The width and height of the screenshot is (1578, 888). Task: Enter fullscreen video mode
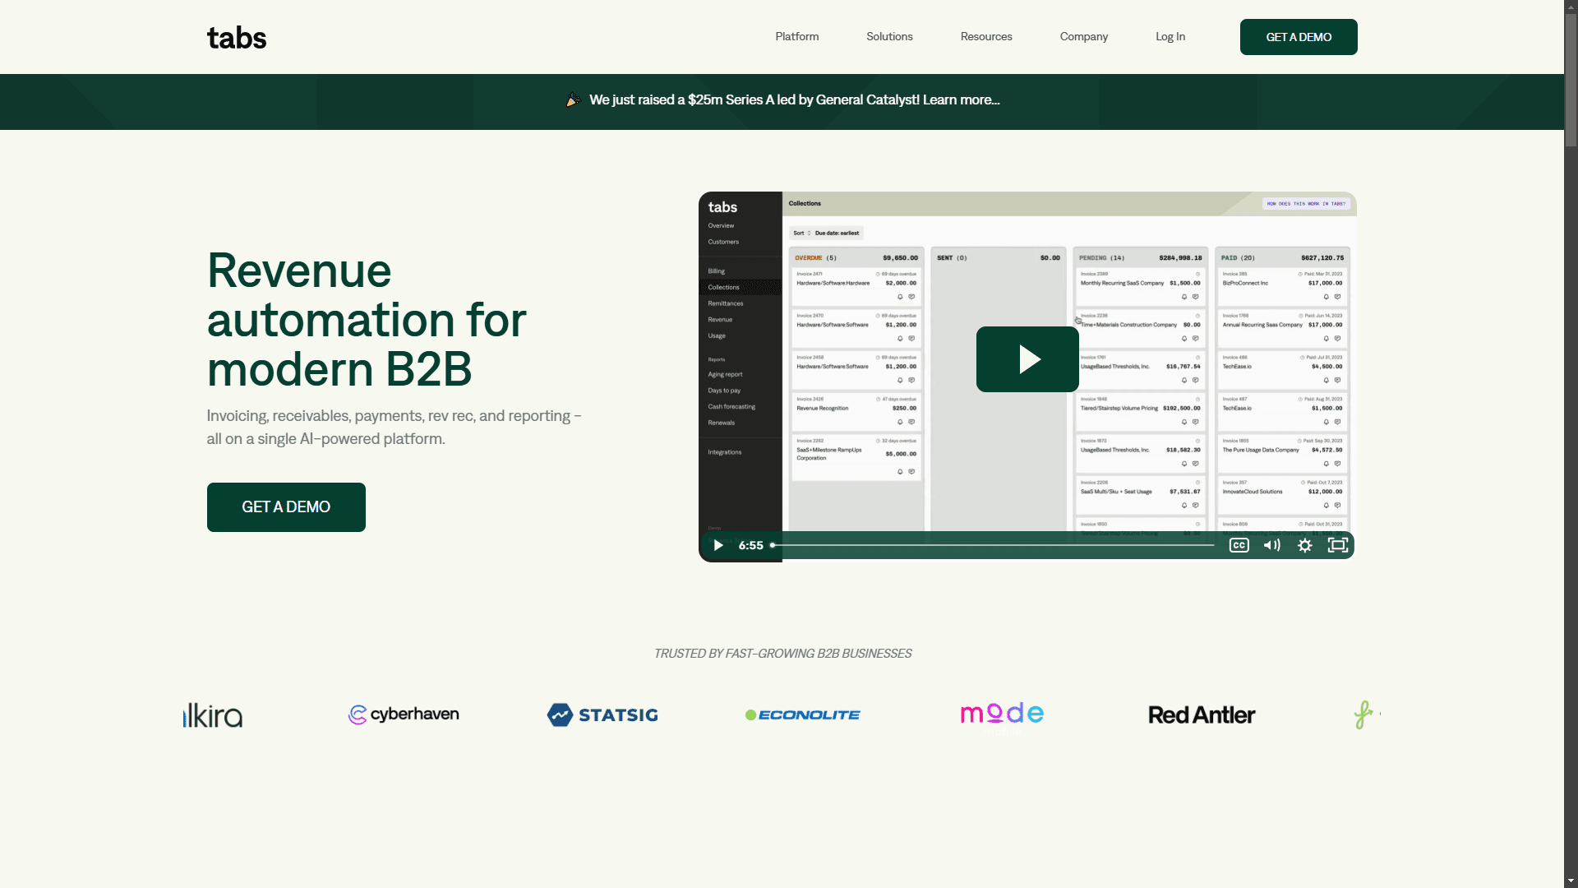(1337, 545)
